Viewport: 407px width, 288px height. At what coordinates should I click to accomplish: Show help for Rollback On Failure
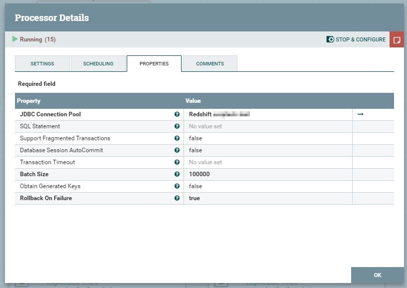[x=177, y=198]
